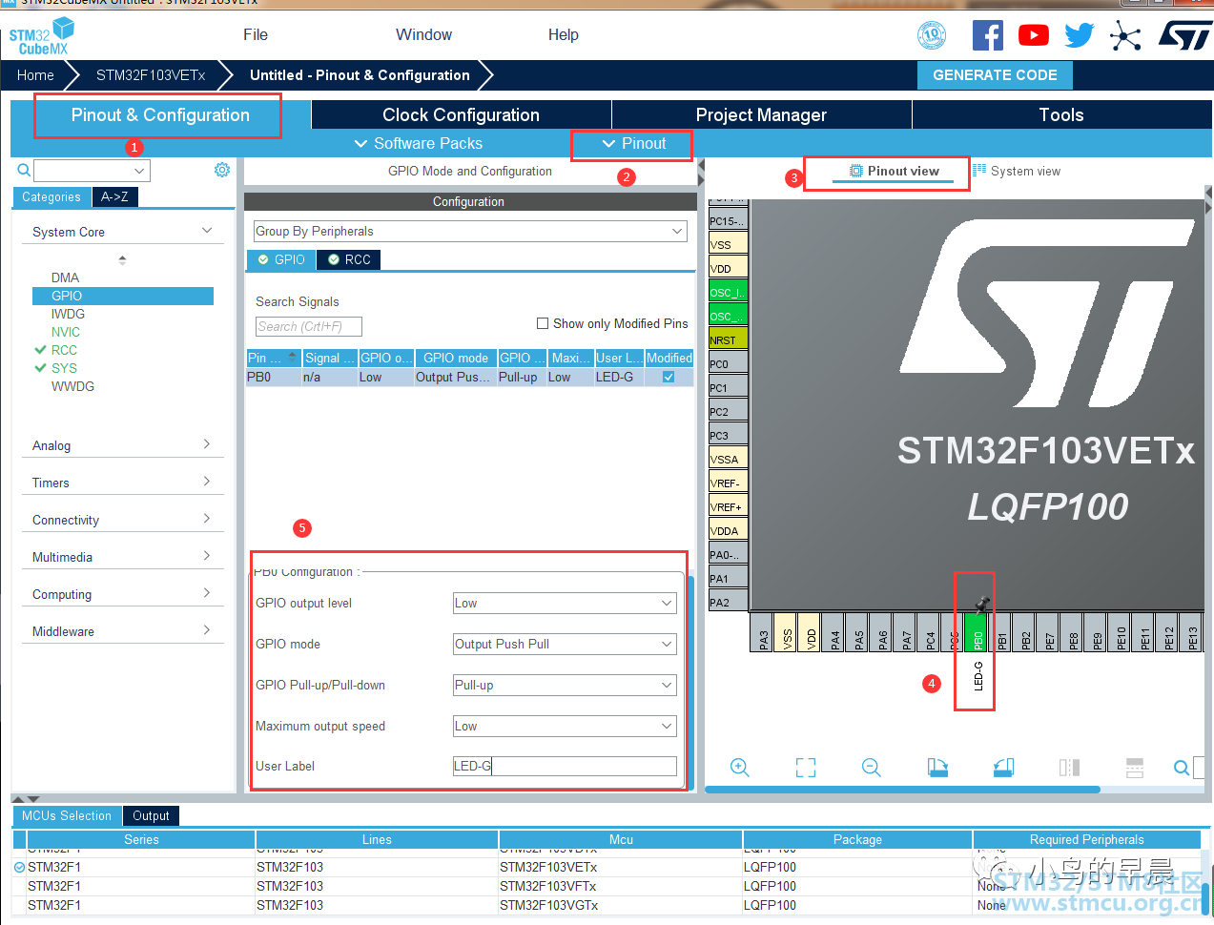Screen dimensions: 1214x925
Task: Click the 10-year anniversary badge icon
Action: coord(932,35)
